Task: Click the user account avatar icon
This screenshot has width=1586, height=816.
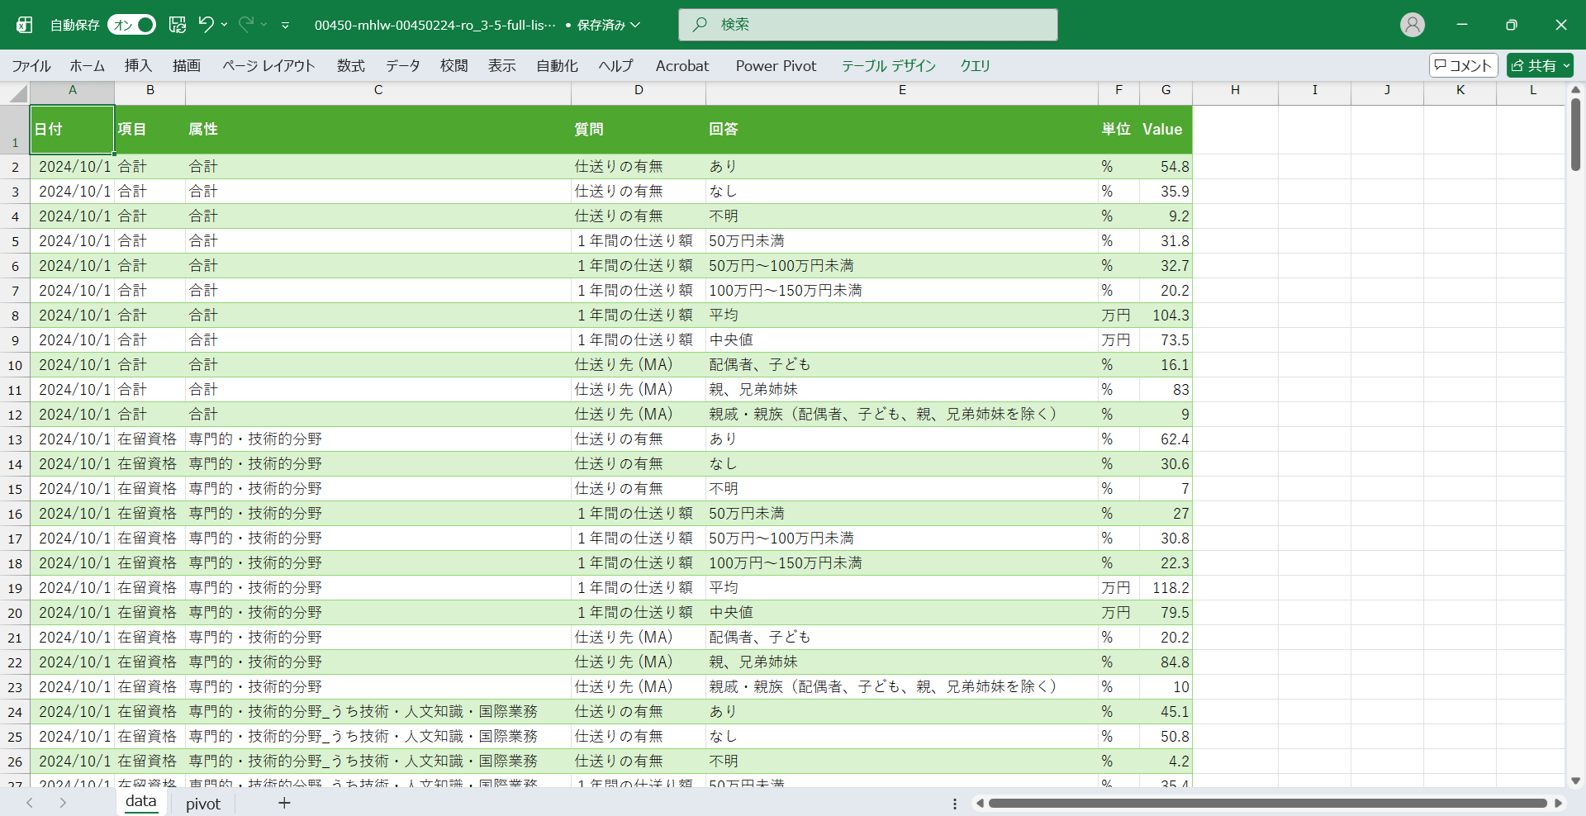Action: pyautogui.click(x=1412, y=25)
